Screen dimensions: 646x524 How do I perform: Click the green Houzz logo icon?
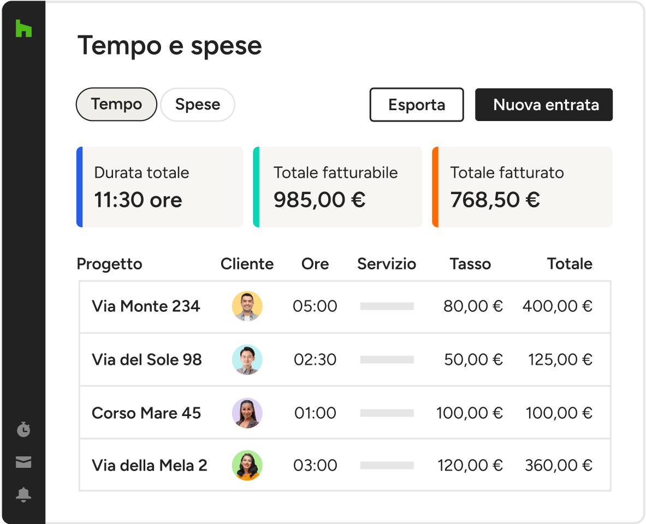click(x=23, y=28)
